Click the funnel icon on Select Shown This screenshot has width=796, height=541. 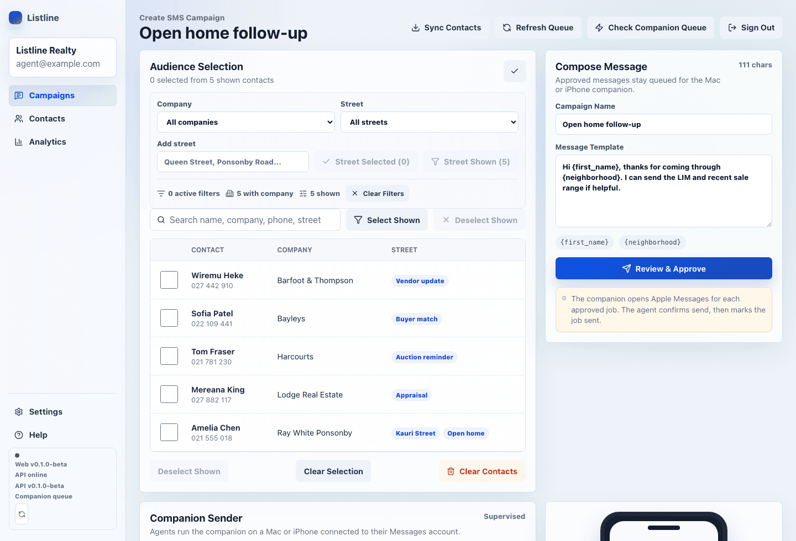(x=358, y=220)
